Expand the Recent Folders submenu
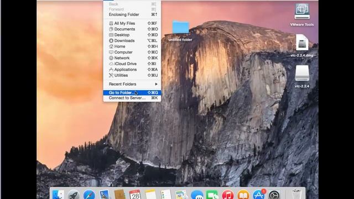Screen dimensions: 354x199 (132, 84)
